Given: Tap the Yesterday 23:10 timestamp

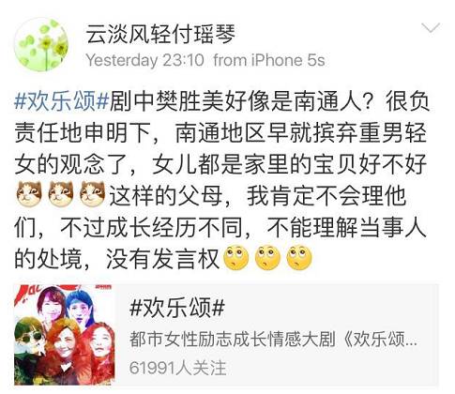Looking at the screenshot, I should pyautogui.click(x=145, y=60).
